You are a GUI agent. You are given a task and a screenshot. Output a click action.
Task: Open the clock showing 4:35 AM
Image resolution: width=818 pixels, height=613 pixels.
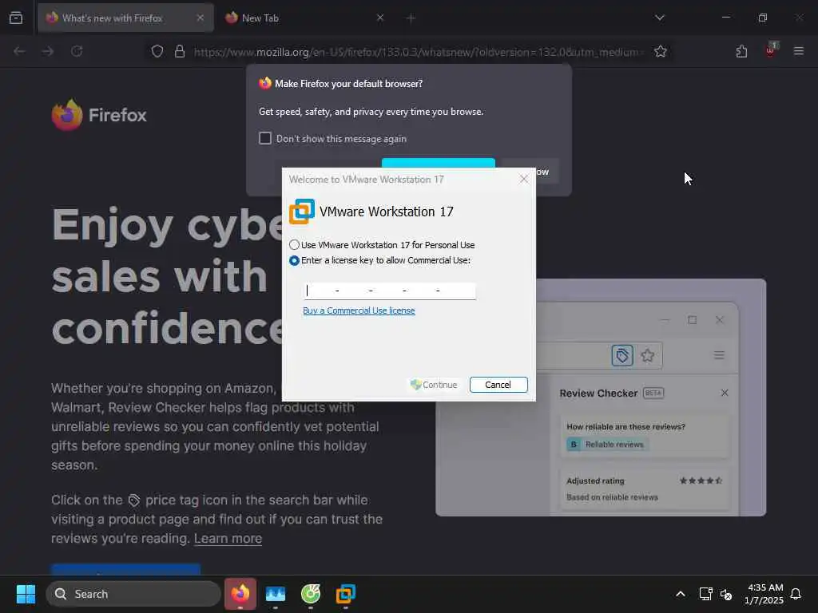point(764,594)
